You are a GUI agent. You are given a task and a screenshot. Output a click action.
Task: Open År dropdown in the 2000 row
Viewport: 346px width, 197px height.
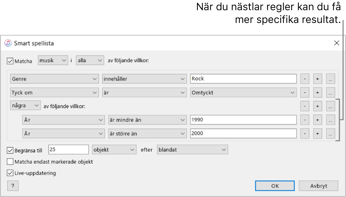coord(64,133)
